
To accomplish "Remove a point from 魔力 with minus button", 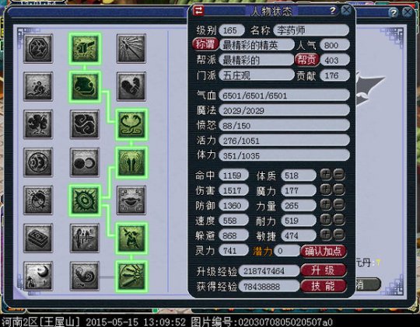I will [339, 190].
